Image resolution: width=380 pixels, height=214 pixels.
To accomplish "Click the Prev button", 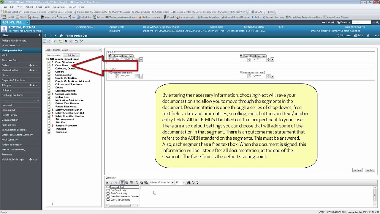I will [x=357, y=170].
